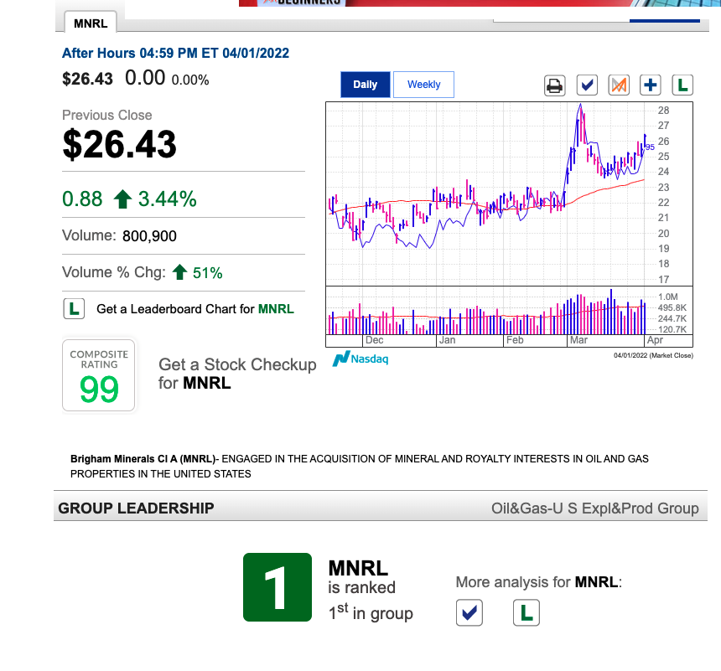Click the 04/01/2022 (Market Close) caption
721x671 pixels.
[x=653, y=355]
